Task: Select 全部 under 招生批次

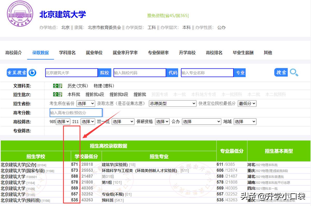Action: (x=58, y=94)
